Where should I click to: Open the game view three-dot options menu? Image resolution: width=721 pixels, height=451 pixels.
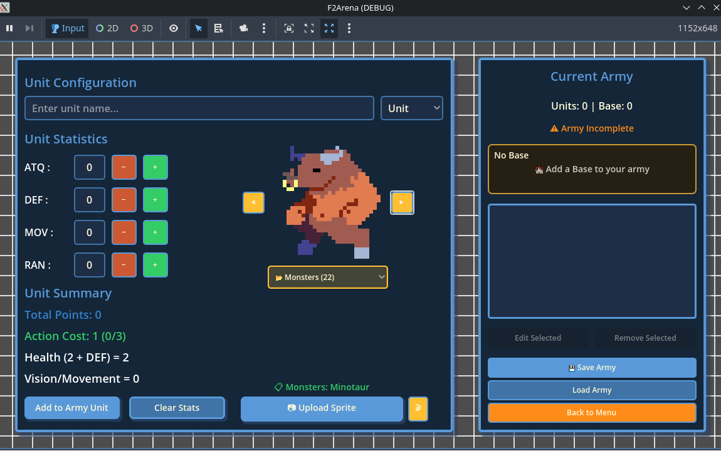pos(349,28)
